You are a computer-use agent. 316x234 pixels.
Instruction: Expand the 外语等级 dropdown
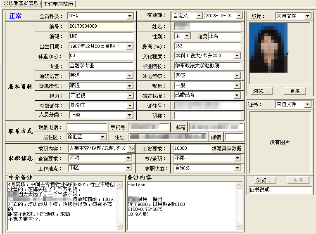(x=237, y=76)
